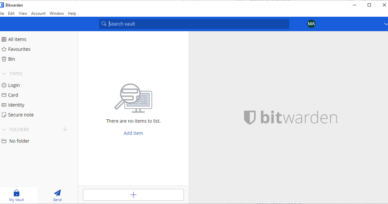Select the Favourites star icon

pos(4,49)
